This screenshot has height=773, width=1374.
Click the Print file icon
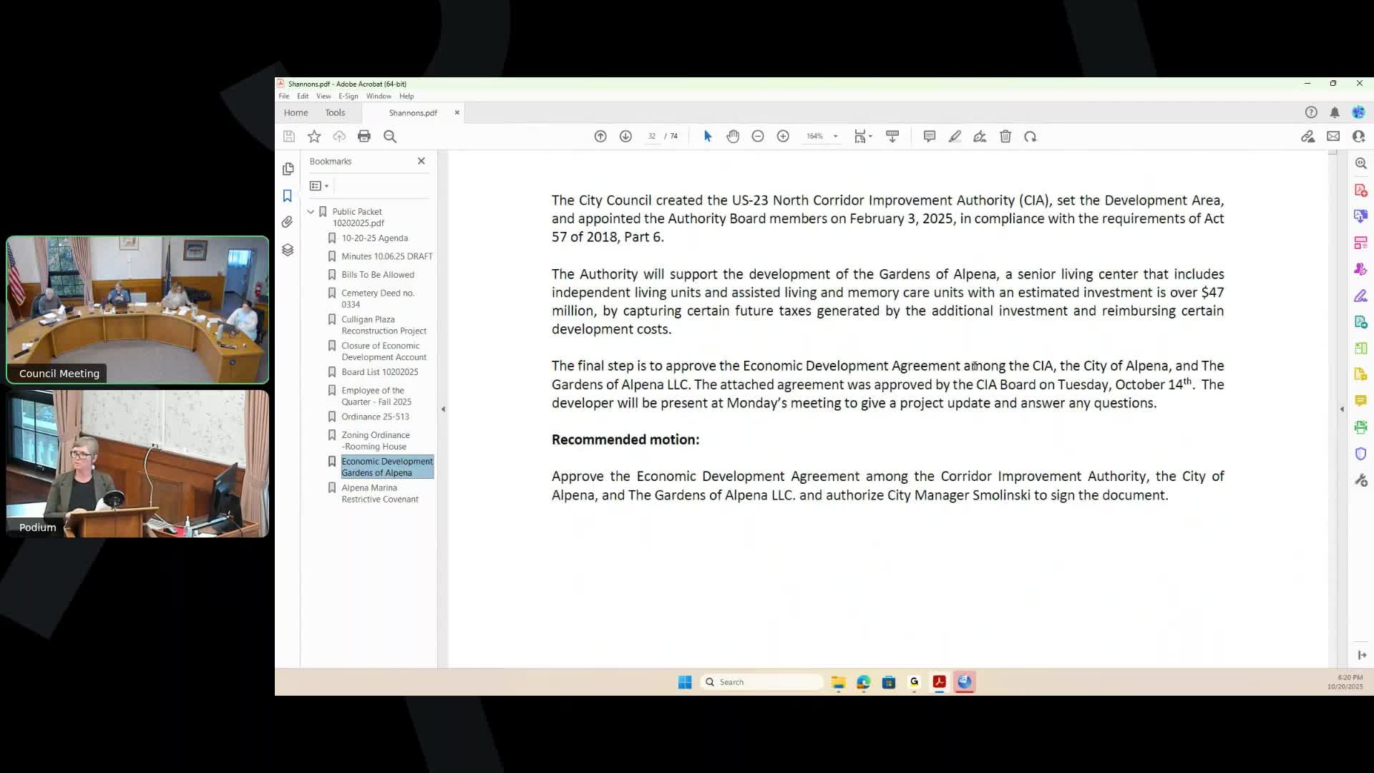364,136
